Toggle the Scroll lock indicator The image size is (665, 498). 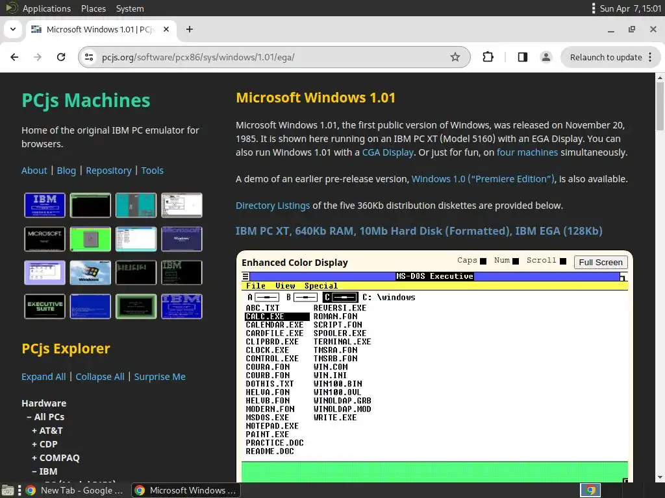pos(563,261)
